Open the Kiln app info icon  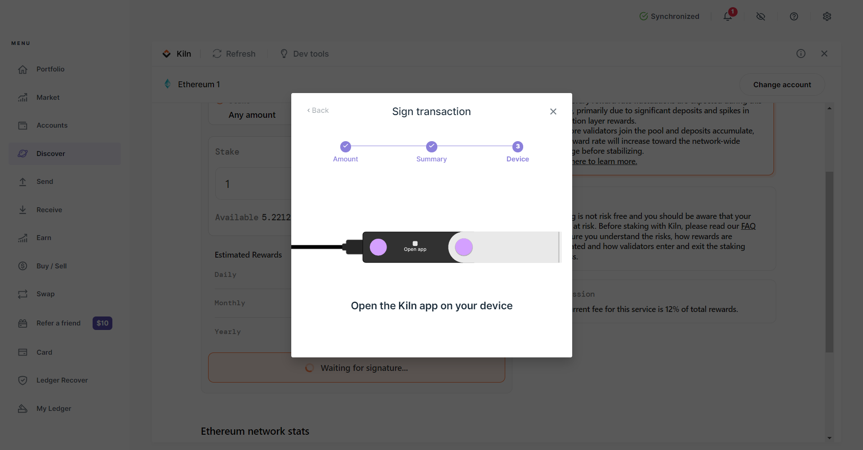801,53
